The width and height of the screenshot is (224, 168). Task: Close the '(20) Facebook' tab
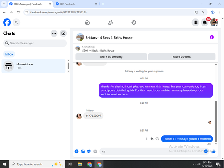(96, 4)
